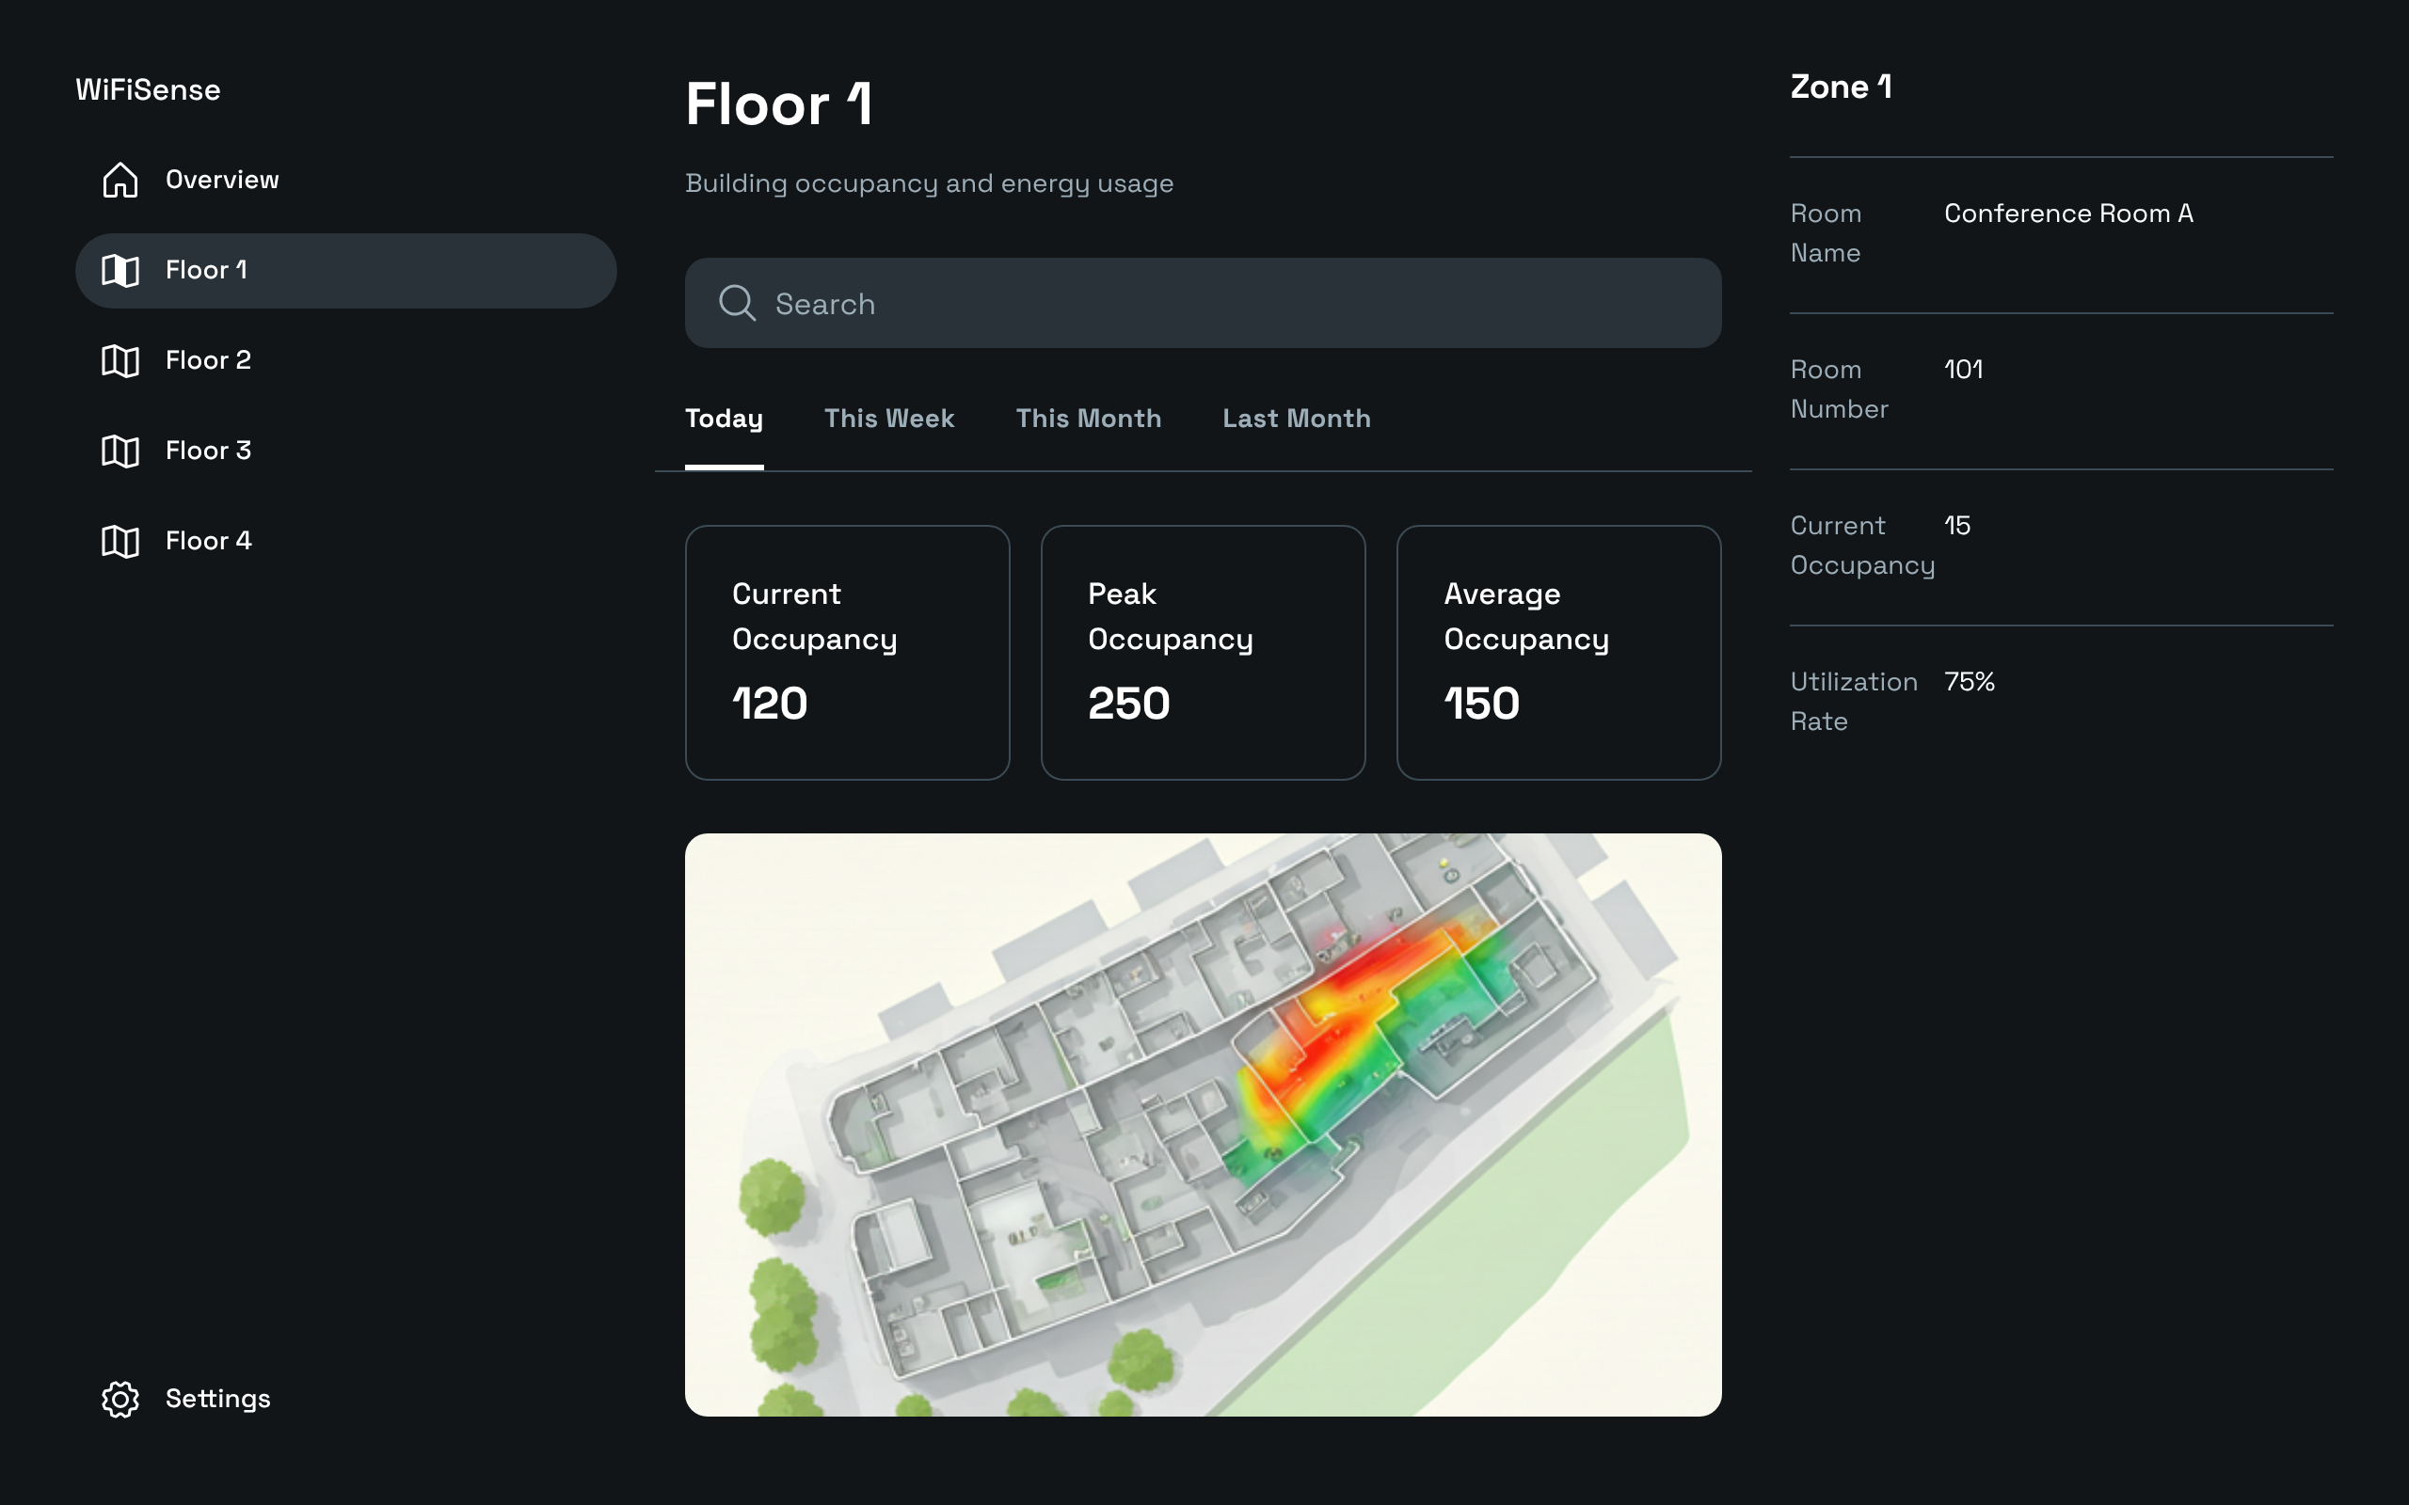This screenshot has width=2409, height=1505.
Task: Switch to the This Month tab
Action: tap(1088, 420)
